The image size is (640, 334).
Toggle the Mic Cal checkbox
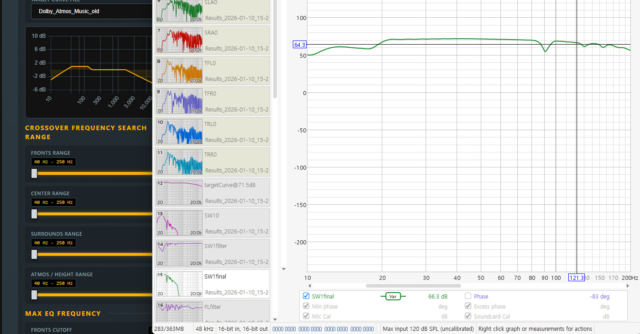pyautogui.click(x=306, y=316)
